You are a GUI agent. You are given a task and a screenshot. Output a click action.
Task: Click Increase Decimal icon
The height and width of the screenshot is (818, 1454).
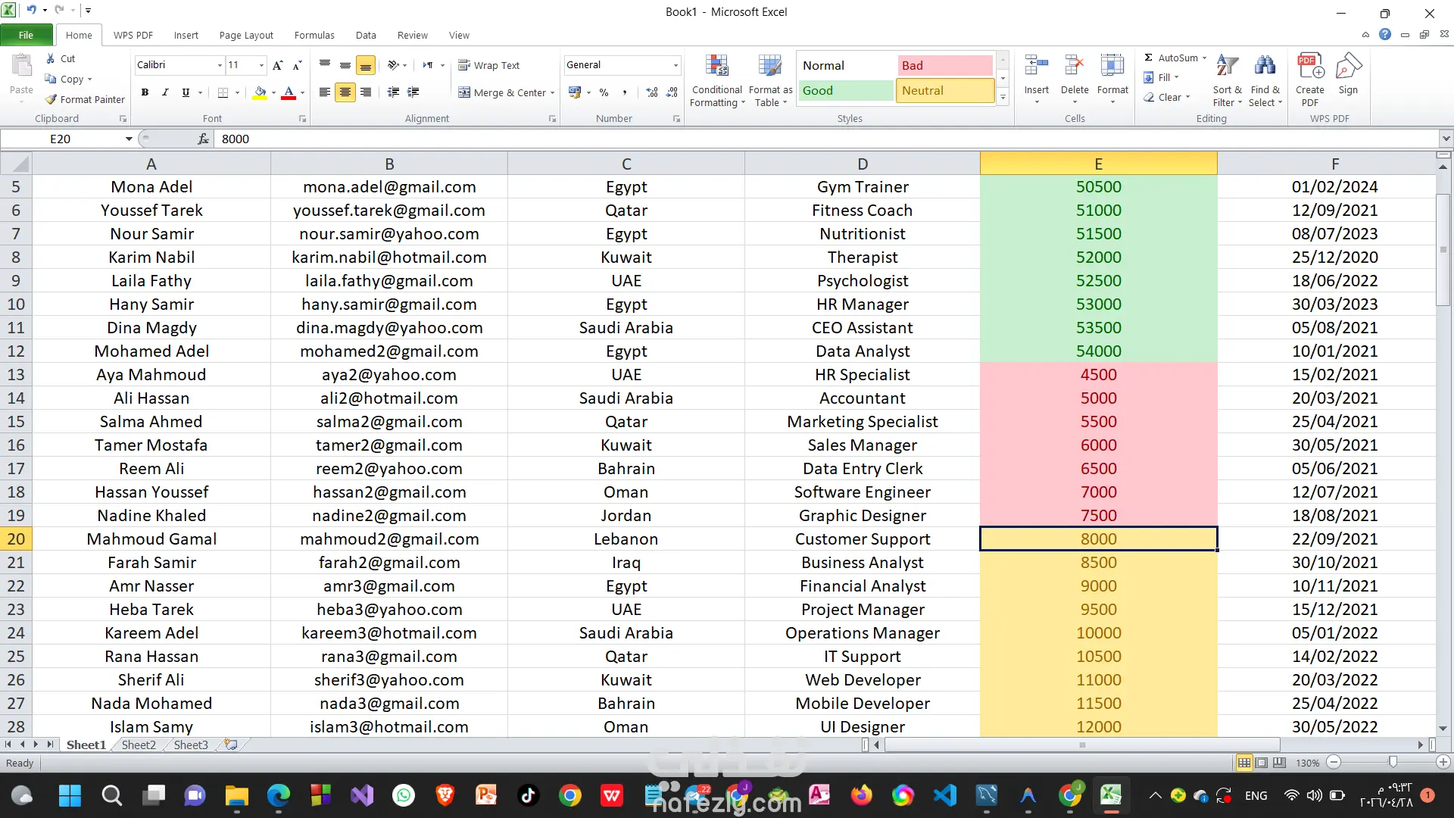[x=652, y=92]
